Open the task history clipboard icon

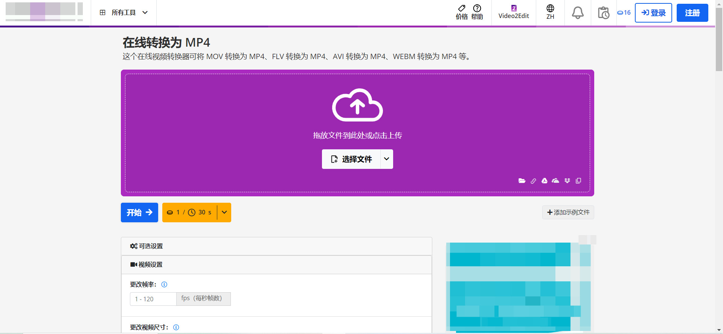tap(604, 13)
